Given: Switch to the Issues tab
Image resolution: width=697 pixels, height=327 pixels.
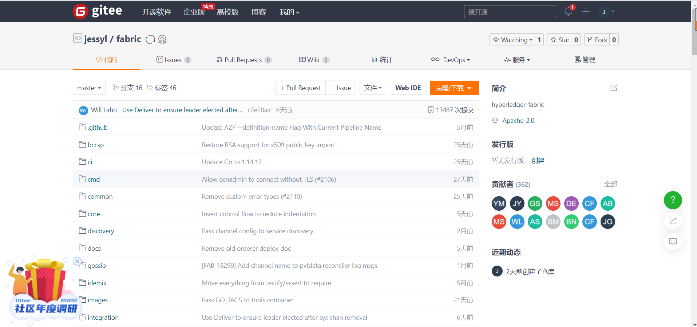Looking at the screenshot, I should tap(174, 60).
